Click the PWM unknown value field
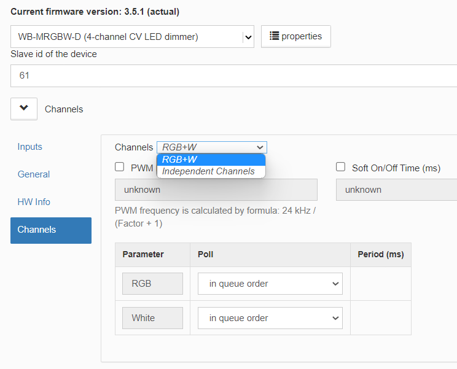The height and width of the screenshot is (369, 457). (x=216, y=190)
